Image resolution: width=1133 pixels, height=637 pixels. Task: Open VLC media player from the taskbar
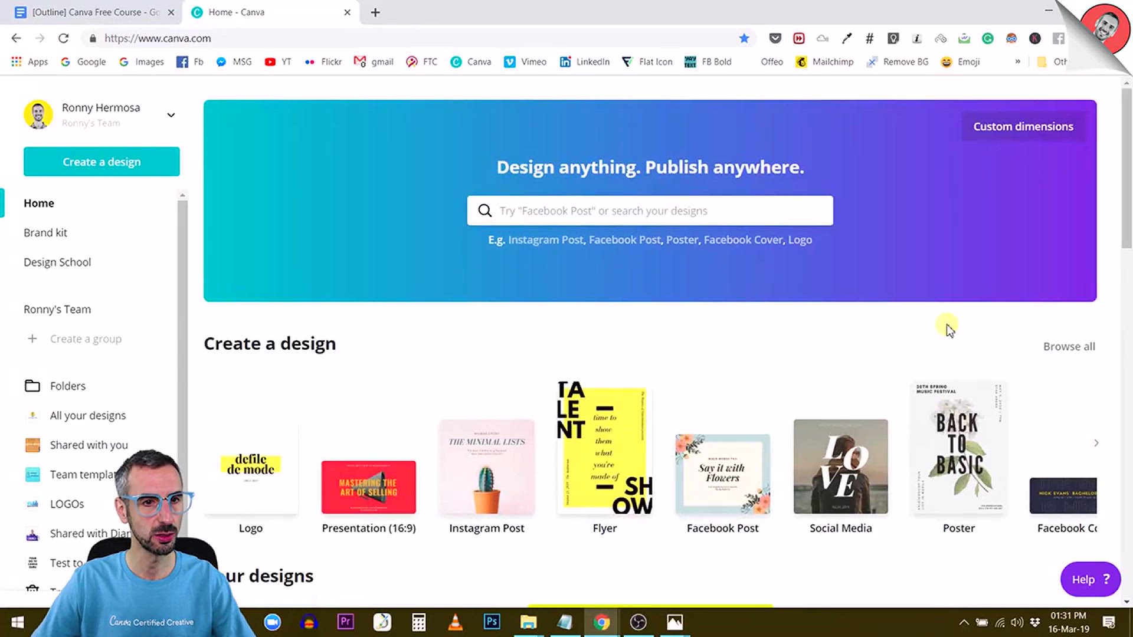click(x=455, y=622)
